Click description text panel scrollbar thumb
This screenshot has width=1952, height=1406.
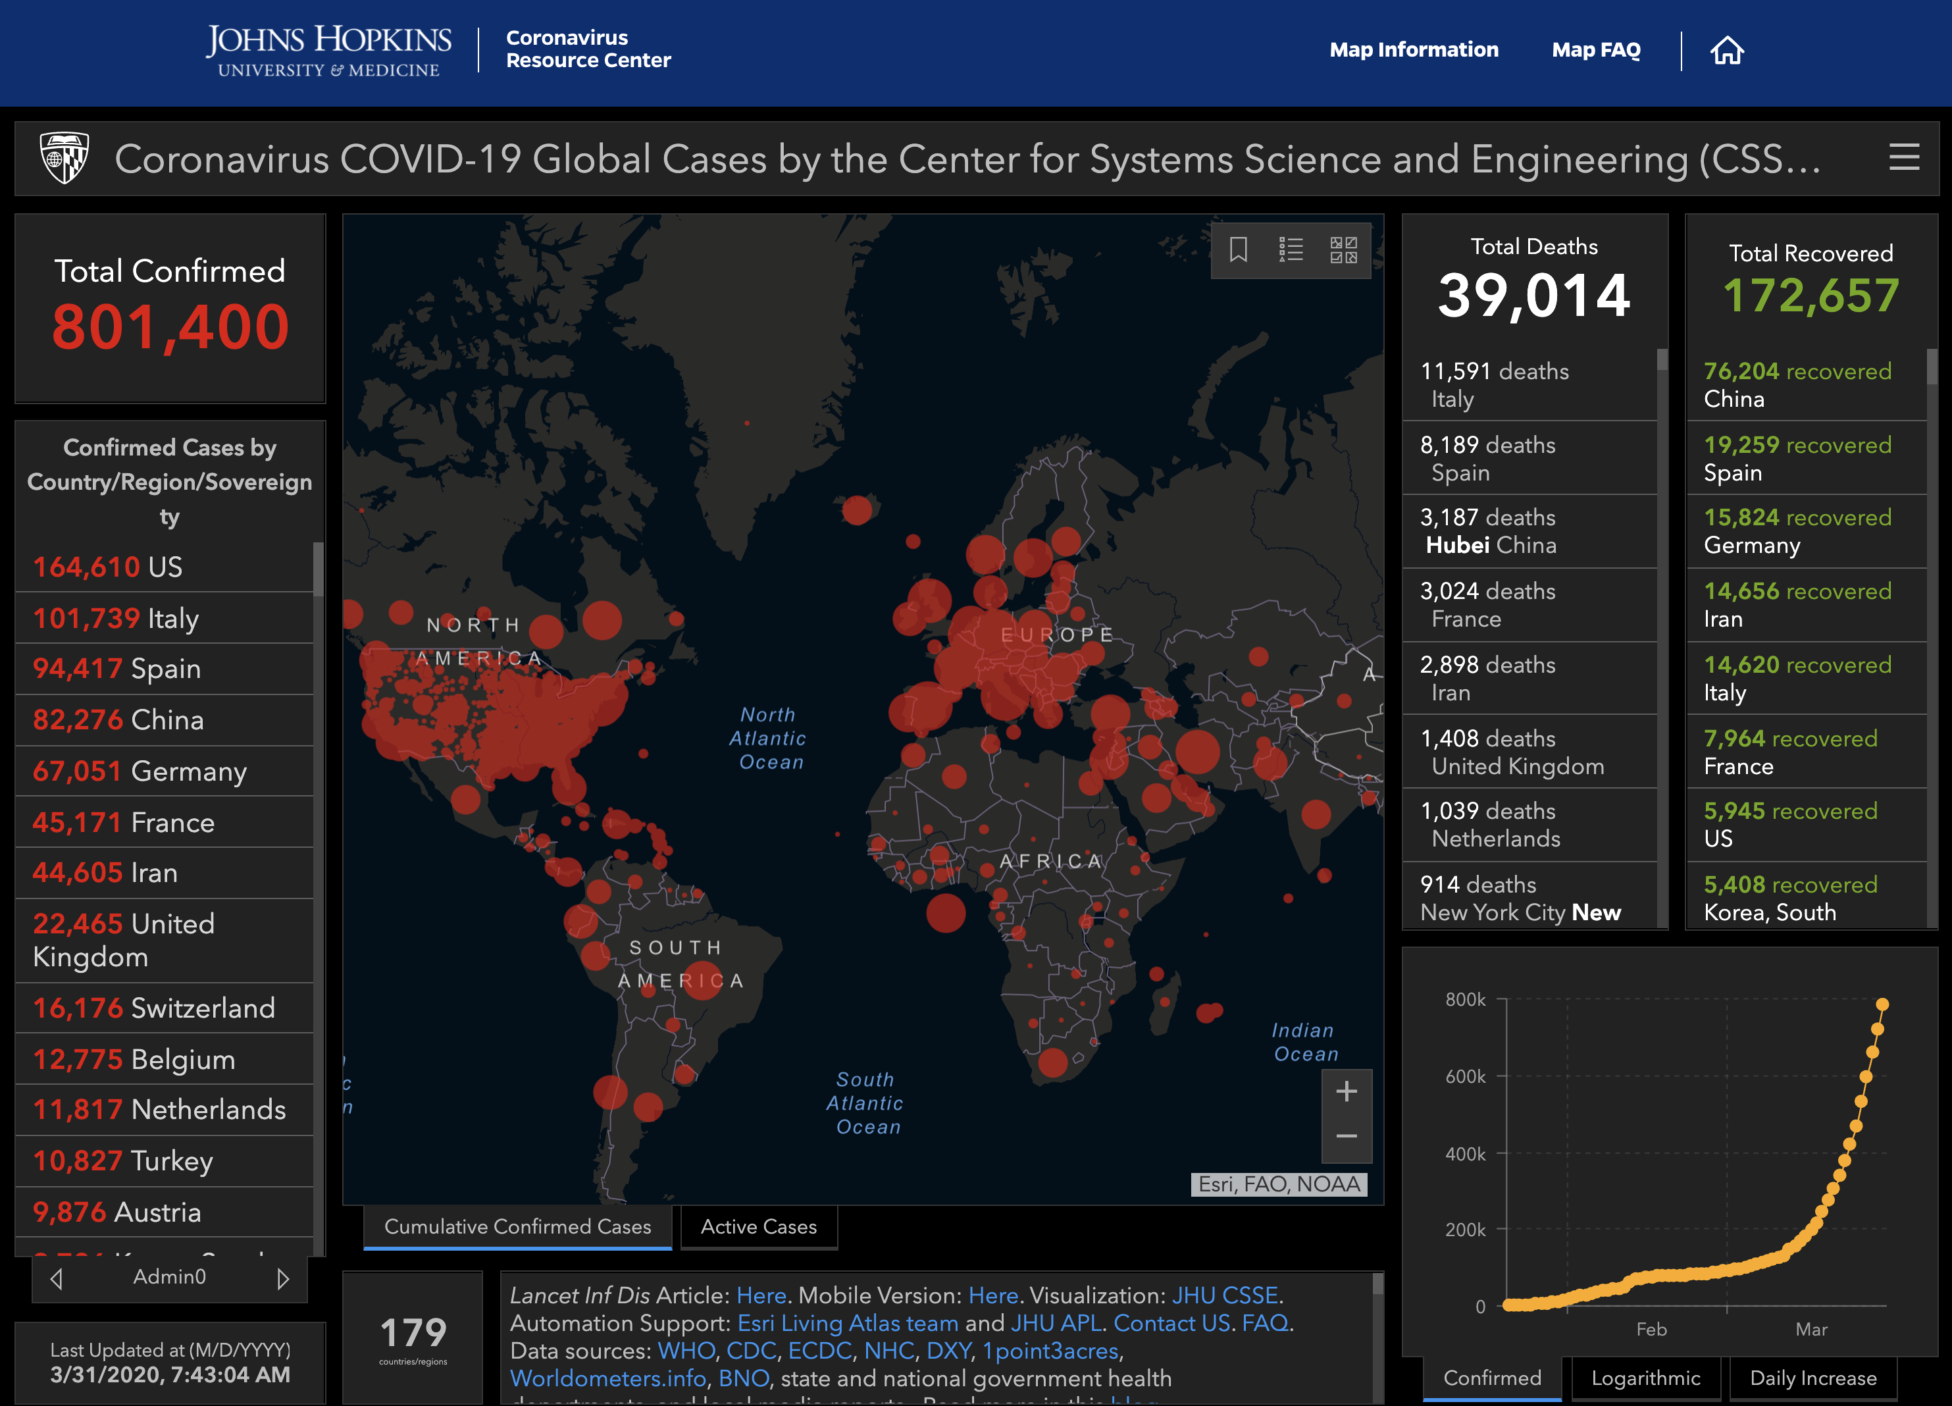coord(1377,1285)
